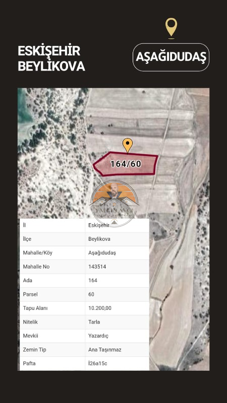Click the Yalçın Avcı circular logo watermark
227x403 pixels.
pos(115,204)
